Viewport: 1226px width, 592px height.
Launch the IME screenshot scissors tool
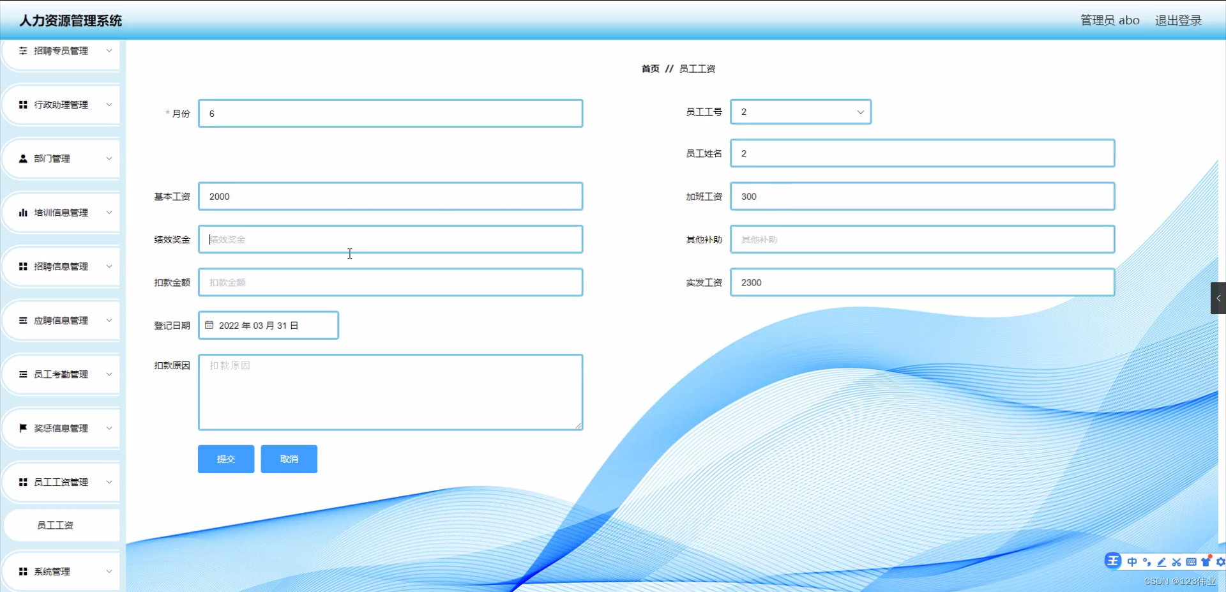coord(1177,561)
